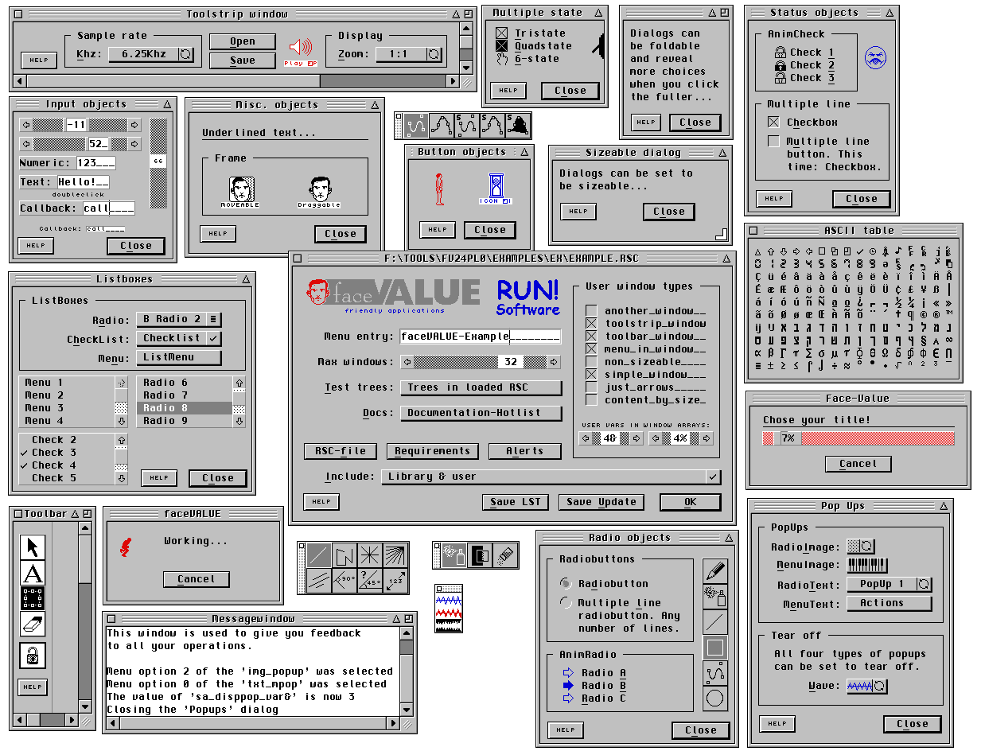
Task: Open the Khz 6.25Khz sample rate popup
Action: tap(151, 54)
